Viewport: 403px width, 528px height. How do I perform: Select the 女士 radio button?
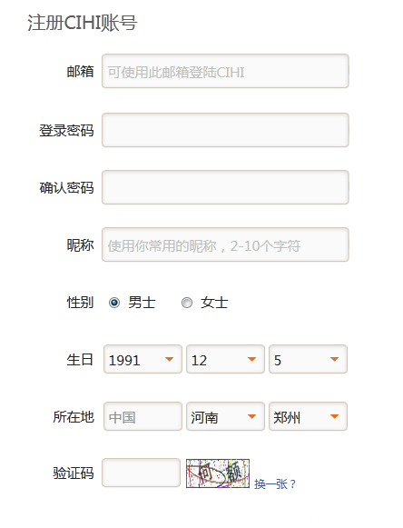coord(187,303)
